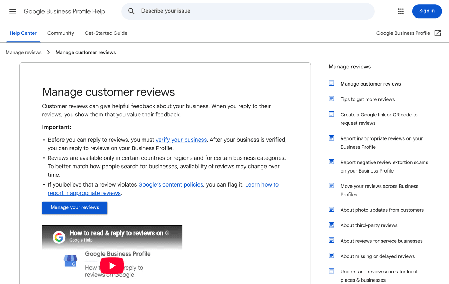Click article icon beside Manage customer reviews
Image resolution: width=449 pixels, height=284 pixels.
point(331,83)
